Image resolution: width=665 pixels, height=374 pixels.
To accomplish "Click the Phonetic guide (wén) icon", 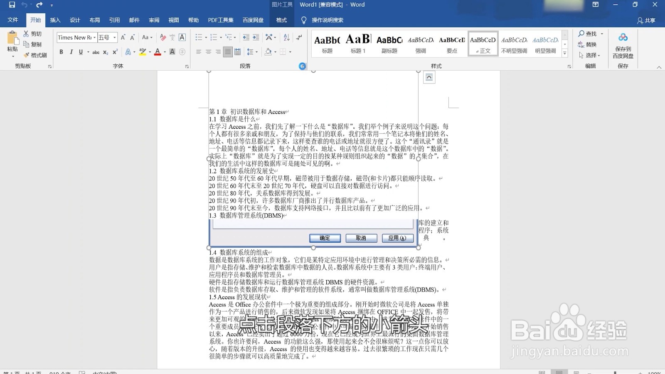I will click(172, 37).
